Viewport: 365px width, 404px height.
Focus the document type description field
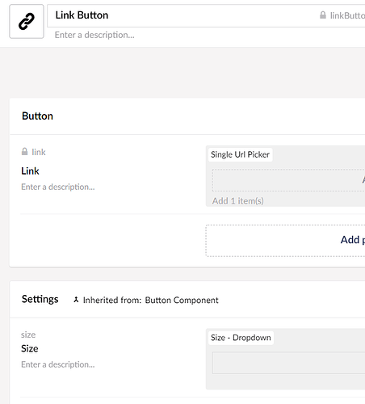coord(94,35)
